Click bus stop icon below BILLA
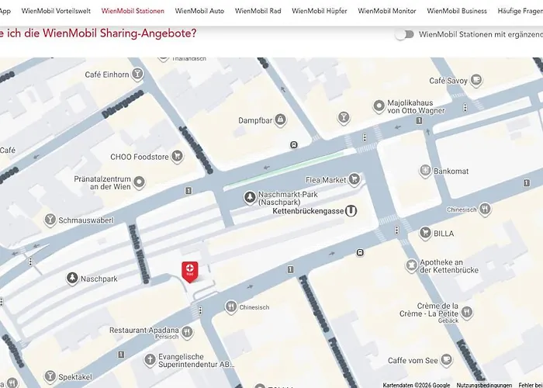The height and width of the screenshot is (388, 543). [x=360, y=252]
